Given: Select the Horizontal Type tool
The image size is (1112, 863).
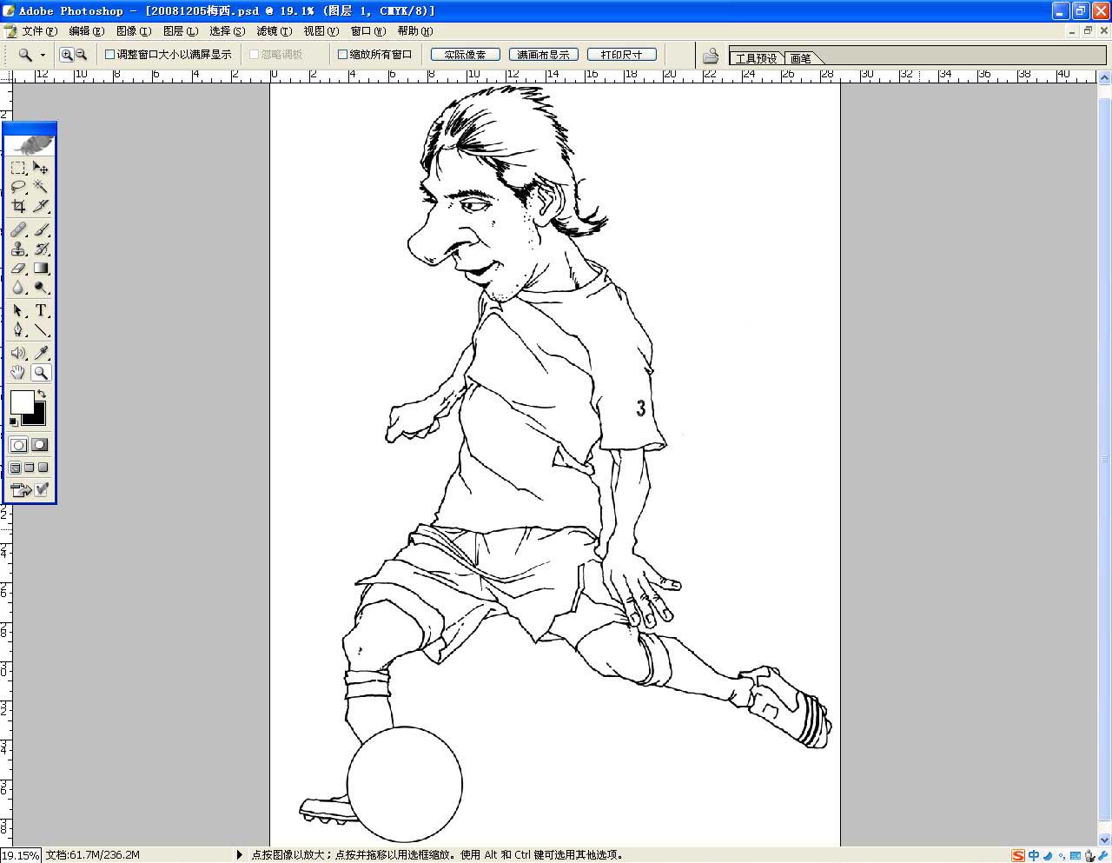Looking at the screenshot, I should (41, 311).
